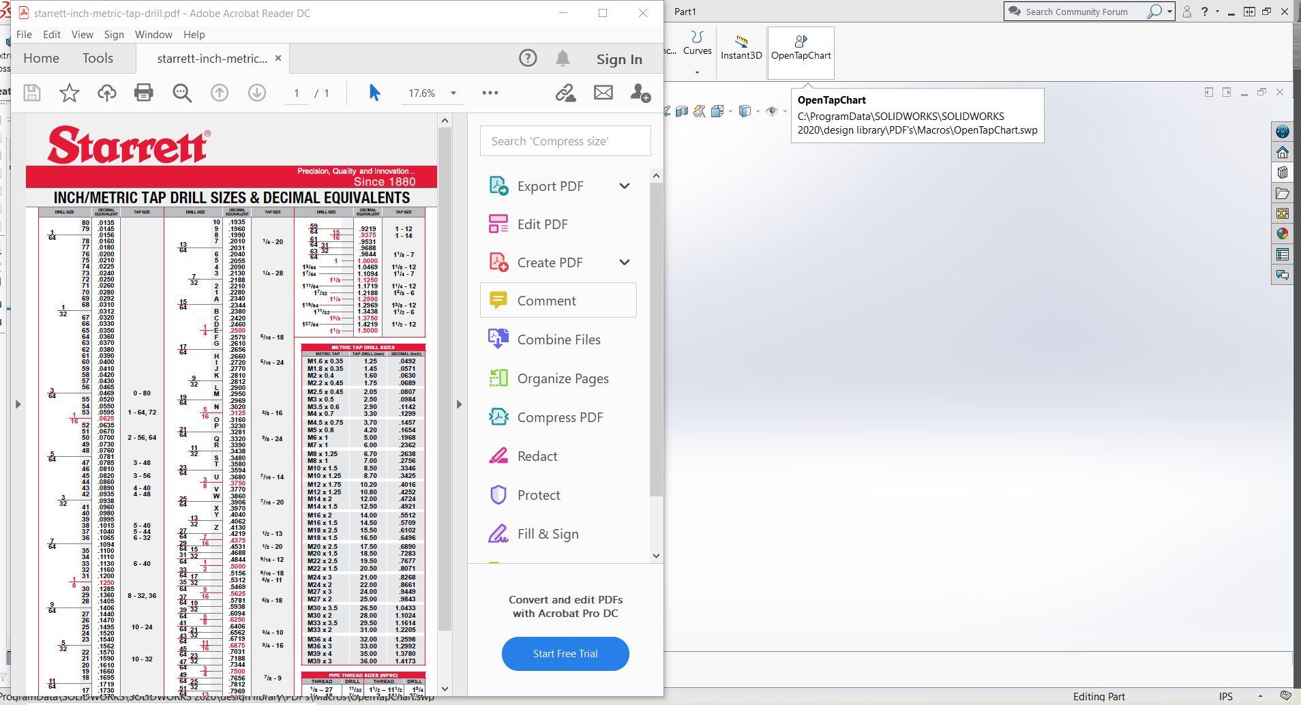Screen dimensions: 1301x705
Task: Open the find text magnifier tool
Action: (x=182, y=93)
